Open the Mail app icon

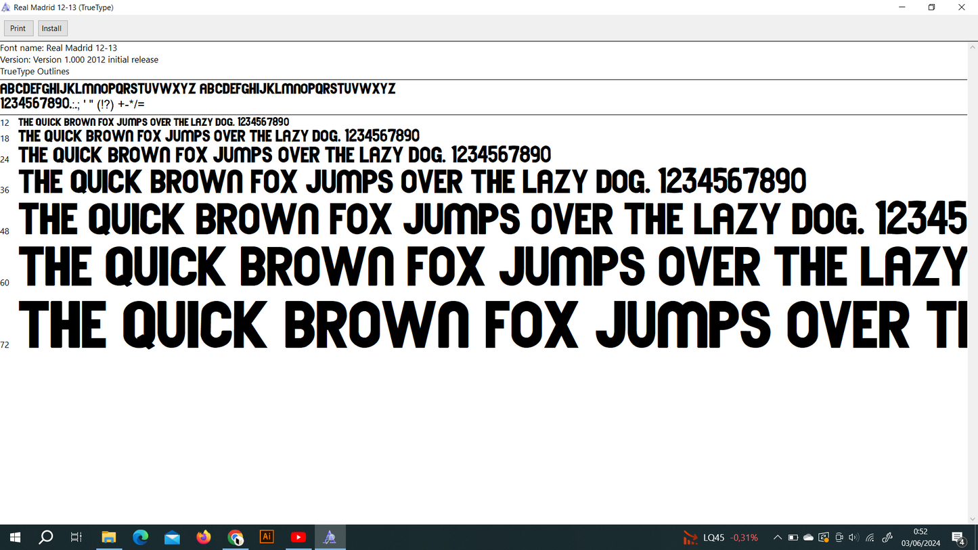[x=172, y=538]
